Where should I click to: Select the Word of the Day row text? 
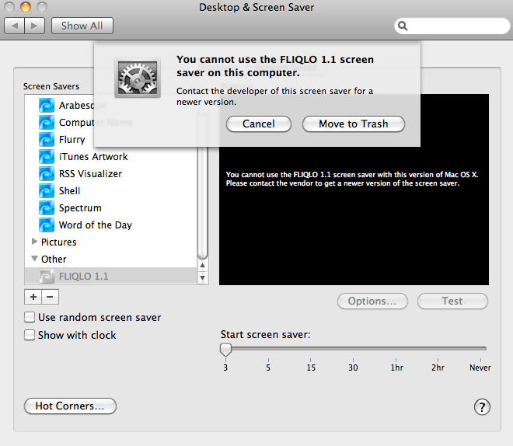95,225
